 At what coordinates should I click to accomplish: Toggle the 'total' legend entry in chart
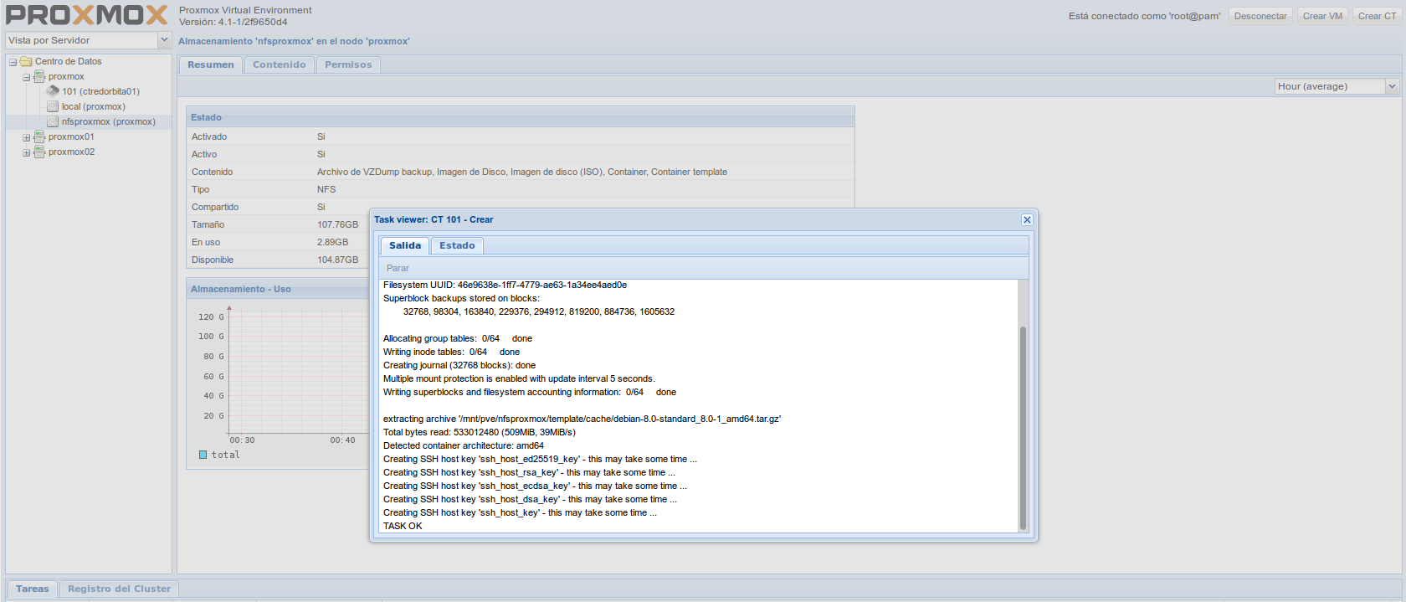(x=203, y=455)
